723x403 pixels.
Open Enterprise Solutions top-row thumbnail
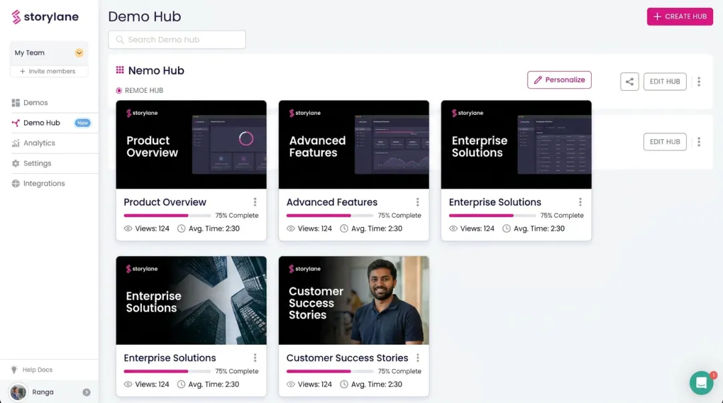point(516,144)
